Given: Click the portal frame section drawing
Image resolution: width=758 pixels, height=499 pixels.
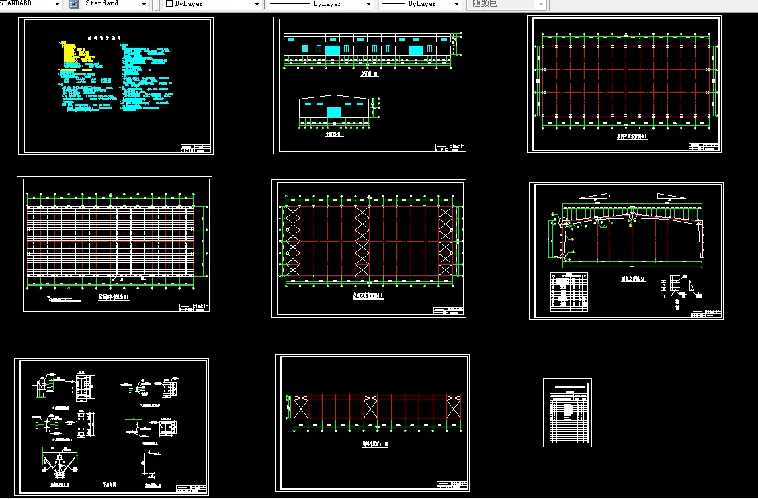Looking at the screenshot, I should (626, 236).
